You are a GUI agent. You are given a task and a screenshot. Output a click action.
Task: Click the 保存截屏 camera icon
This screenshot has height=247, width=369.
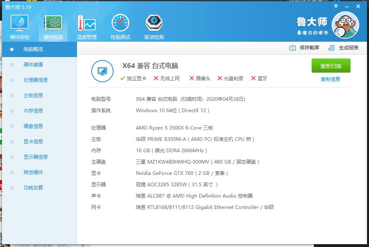(292, 48)
